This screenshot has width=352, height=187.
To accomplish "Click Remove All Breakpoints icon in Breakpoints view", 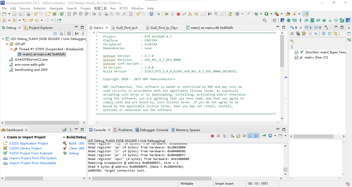I will pyautogui.click(x=298, y=33).
